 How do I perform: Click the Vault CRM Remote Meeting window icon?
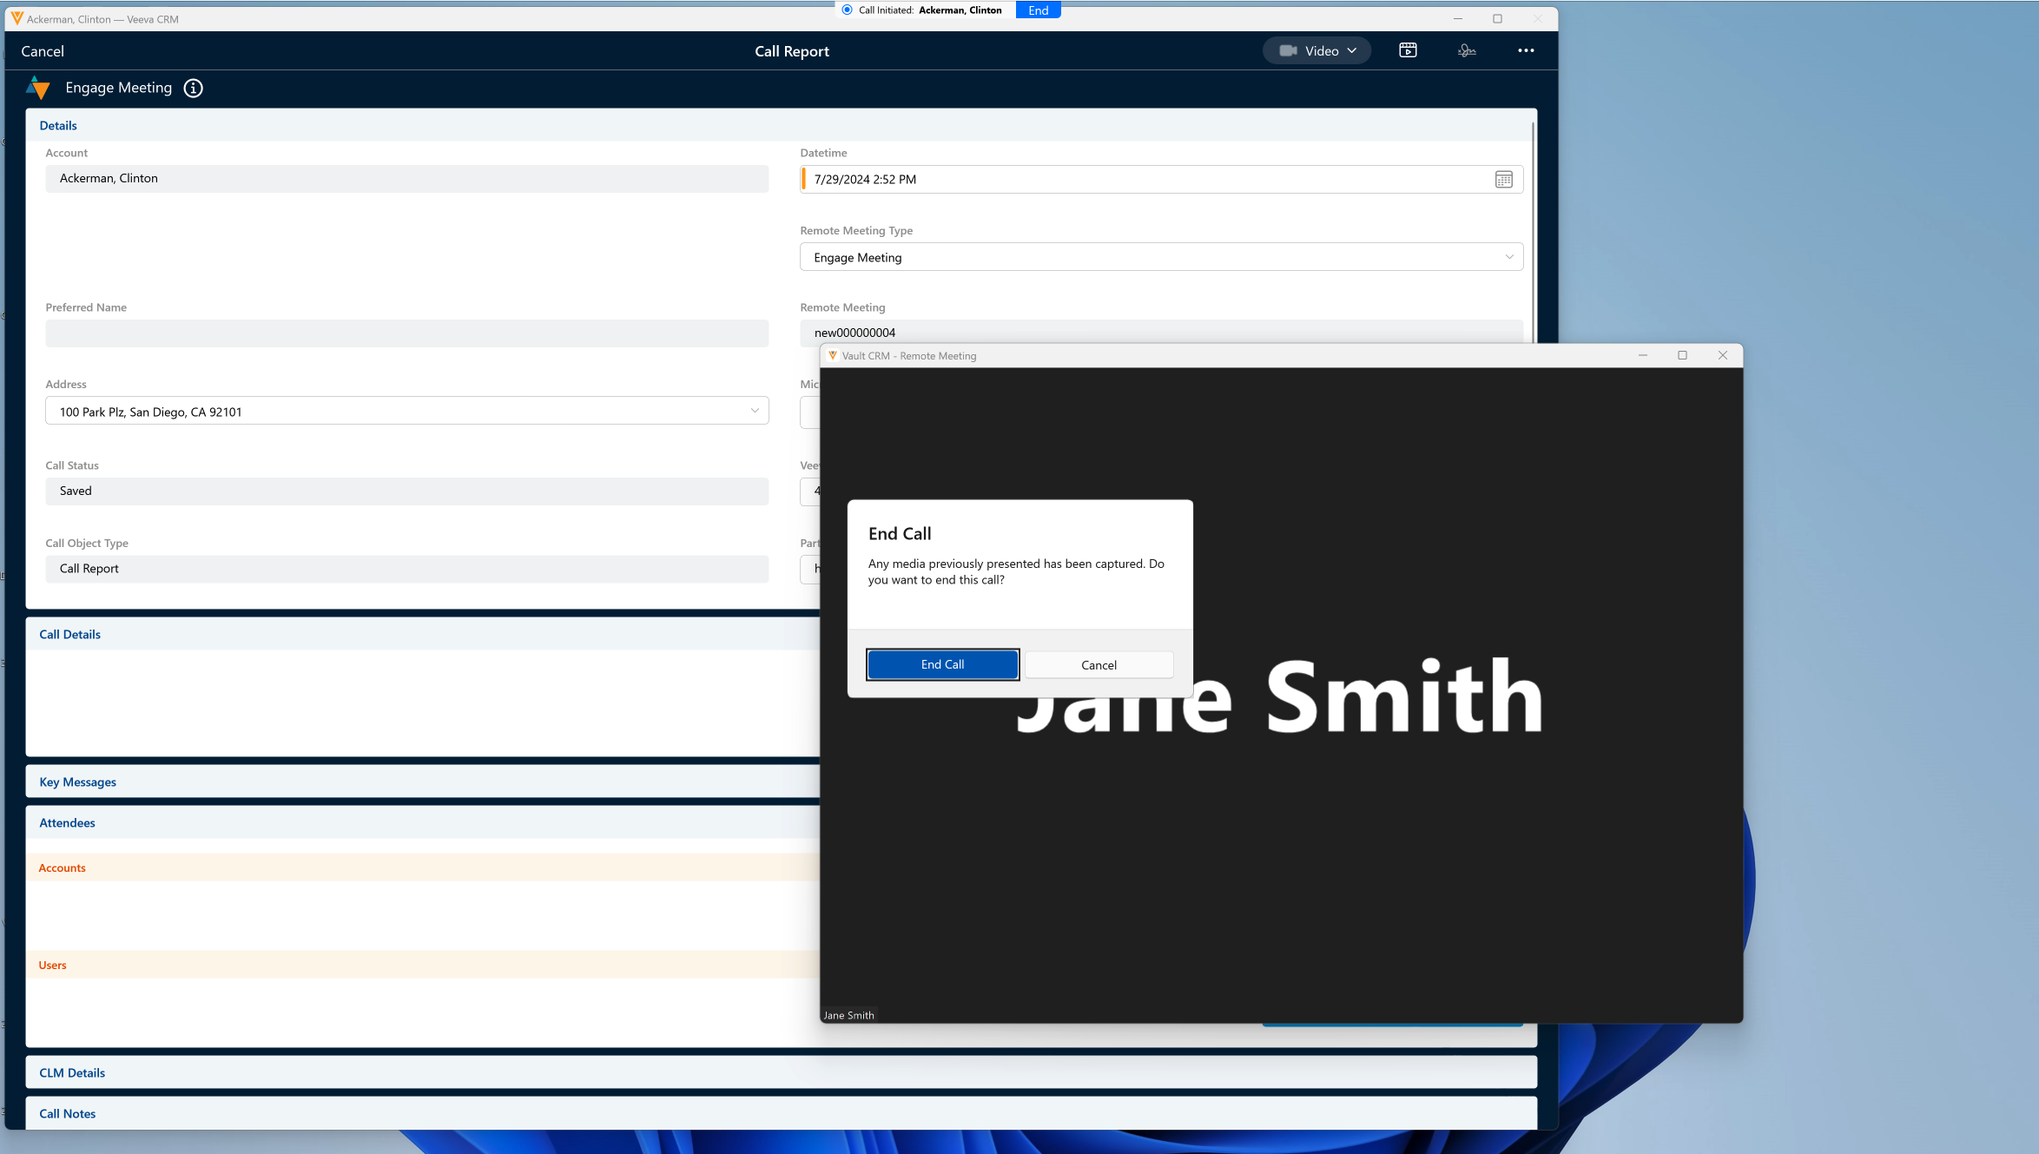[x=832, y=356]
